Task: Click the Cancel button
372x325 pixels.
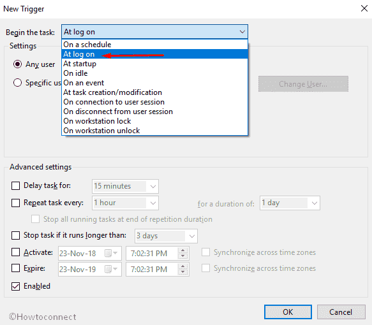Action: point(341,312)
